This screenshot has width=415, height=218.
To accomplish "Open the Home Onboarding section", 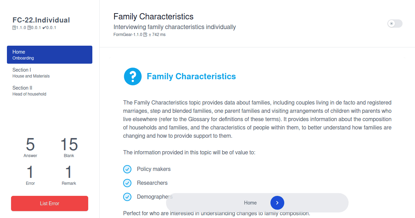I will point(49,55).
